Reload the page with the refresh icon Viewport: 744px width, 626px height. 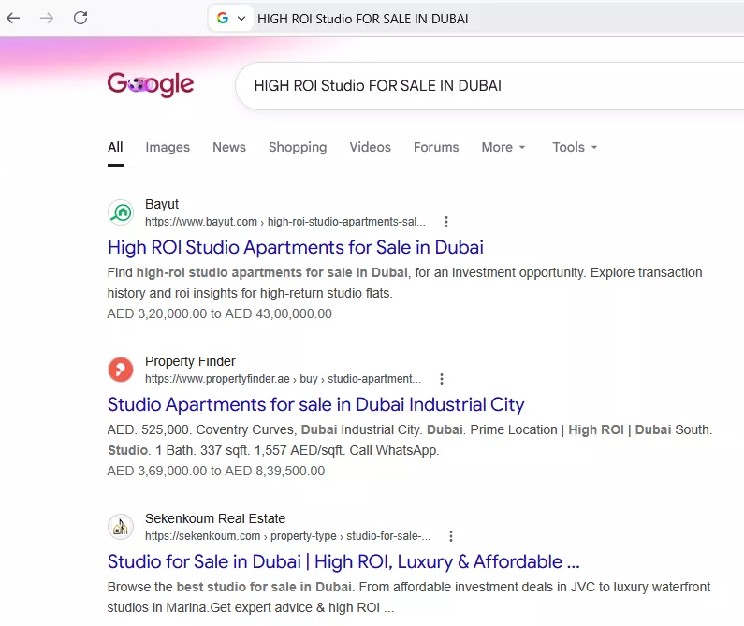tap(80, 18)
